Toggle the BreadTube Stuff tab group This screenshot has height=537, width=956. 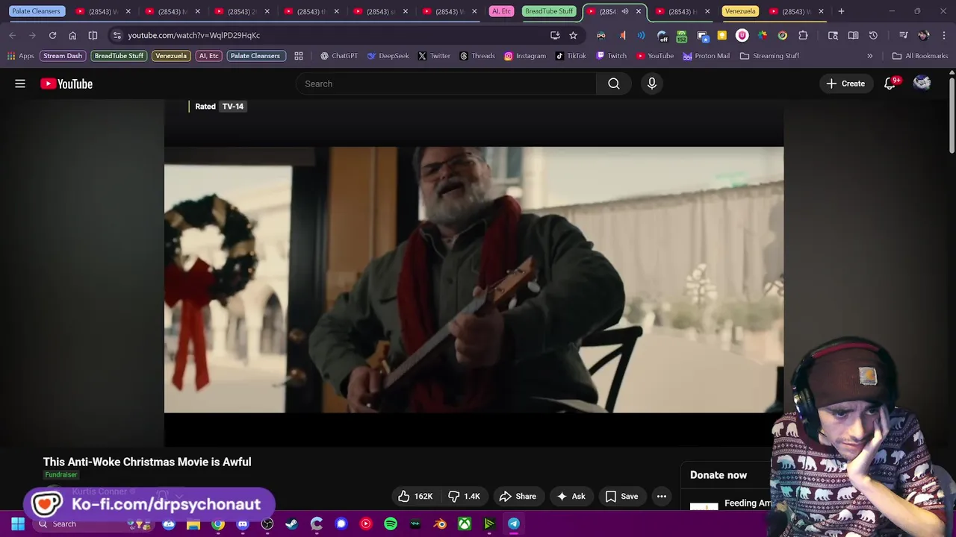[549, 11]
